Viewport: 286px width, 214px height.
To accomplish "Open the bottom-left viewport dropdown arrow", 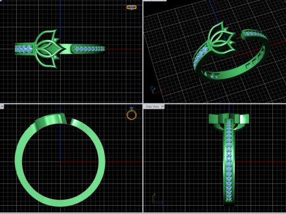I will [x=2, y=106].
